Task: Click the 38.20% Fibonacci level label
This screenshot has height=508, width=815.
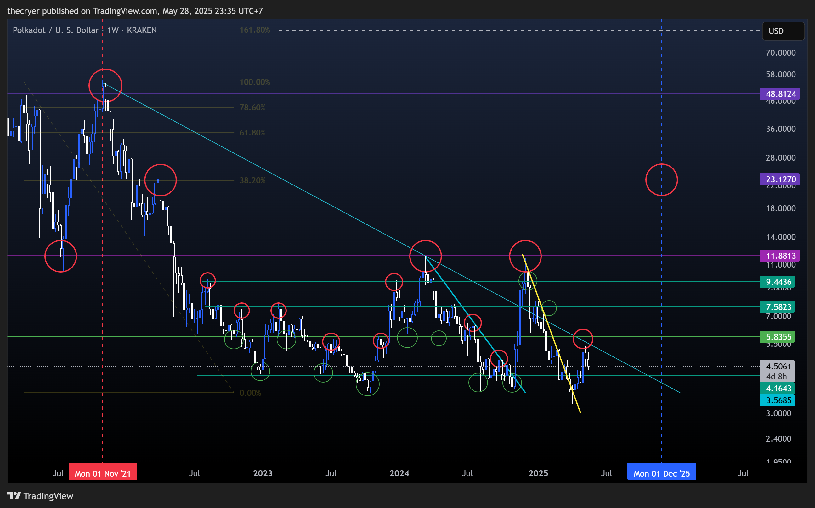Action: [x=252, y=180]
